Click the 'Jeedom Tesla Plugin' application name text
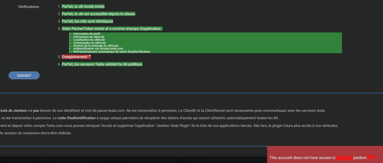The height and width of the screenshot is (163, 383). point(173,125)
